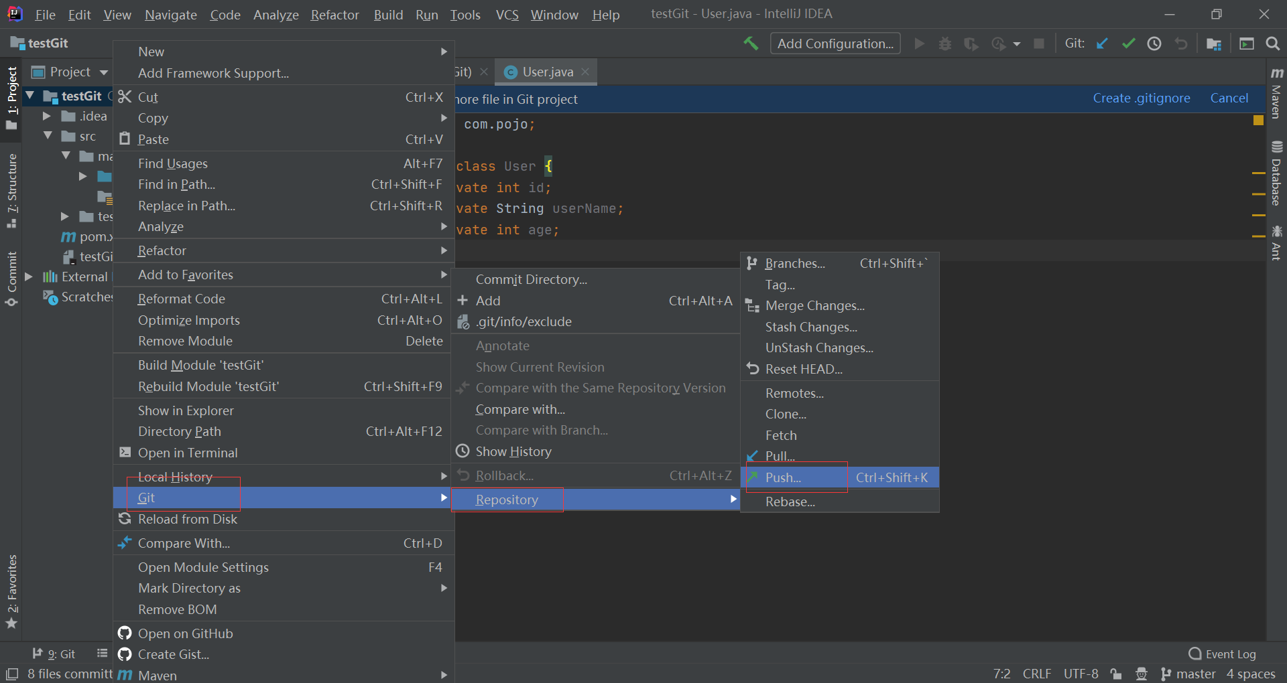Click Cancel link in notification bar
1287x683 pixels.
pos(1229,98)
